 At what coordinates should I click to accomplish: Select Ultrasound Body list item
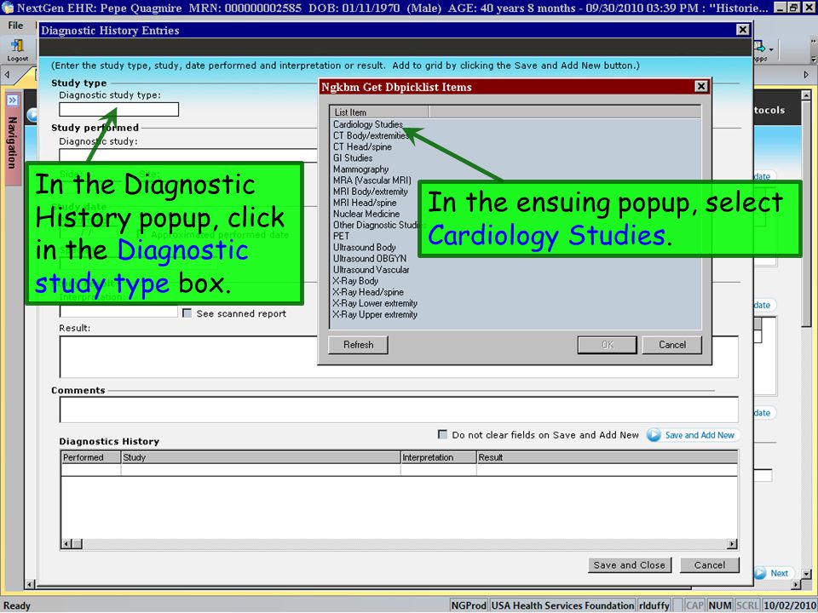pos(364,248)
